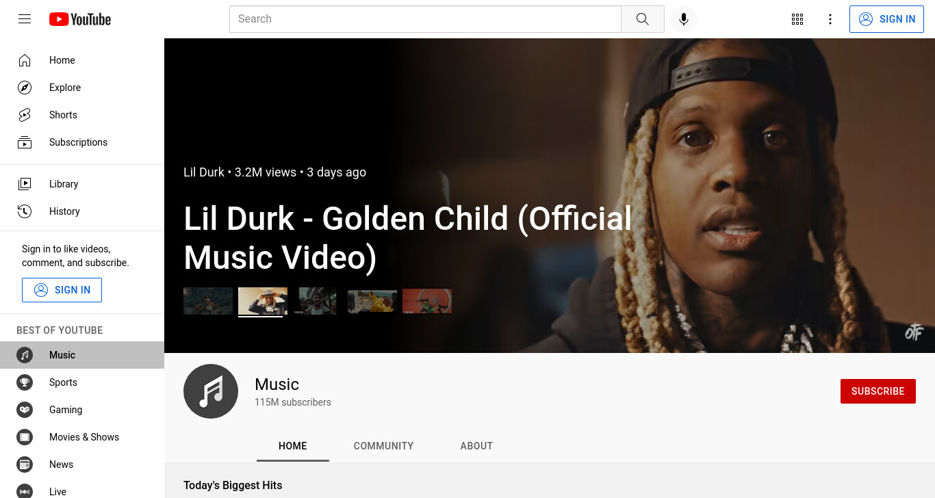Viewport: 935px width, 498px height.
Task: Start voice search with the microphone
Action: (683, 19)
